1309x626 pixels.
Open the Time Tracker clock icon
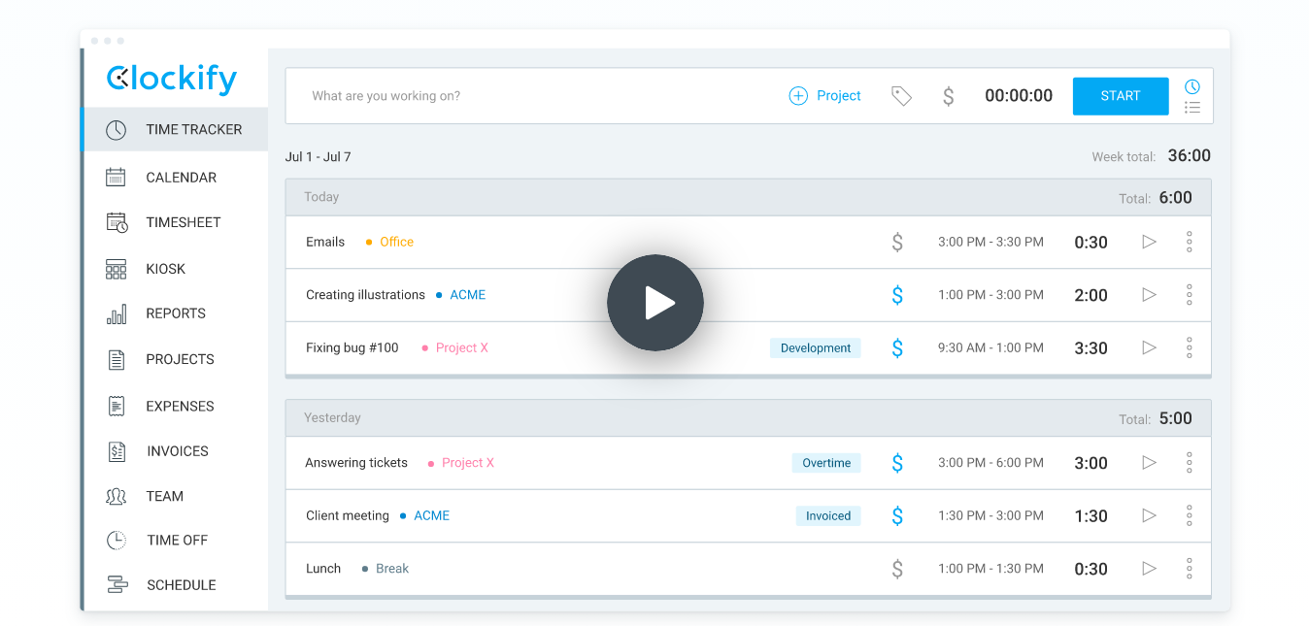[x=117, y=130]
